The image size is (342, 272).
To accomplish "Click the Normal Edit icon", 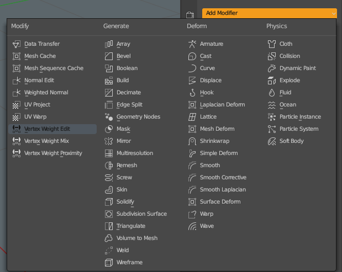I will coord(17,81).
